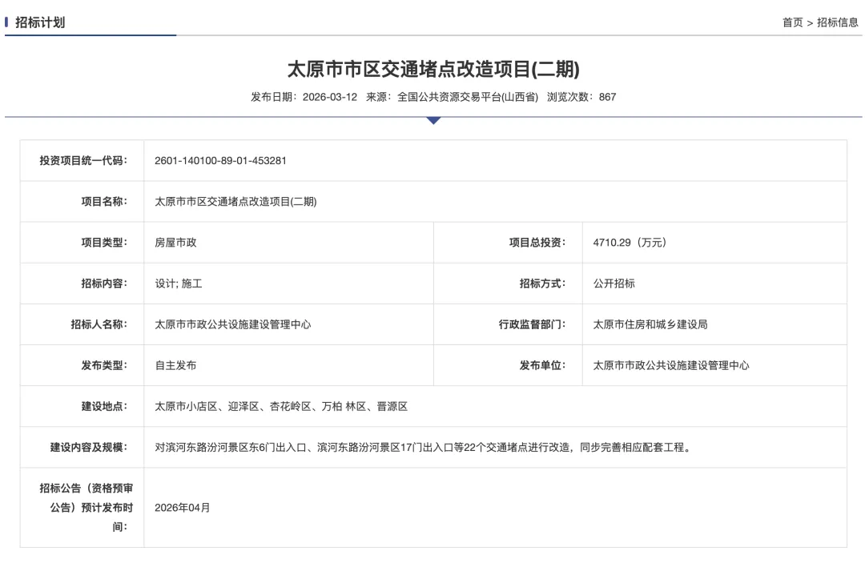The width and height of the screenshot is (865, 563).
Task: Click the 项目总投资 label cell
Action: (x=508, y=243)
